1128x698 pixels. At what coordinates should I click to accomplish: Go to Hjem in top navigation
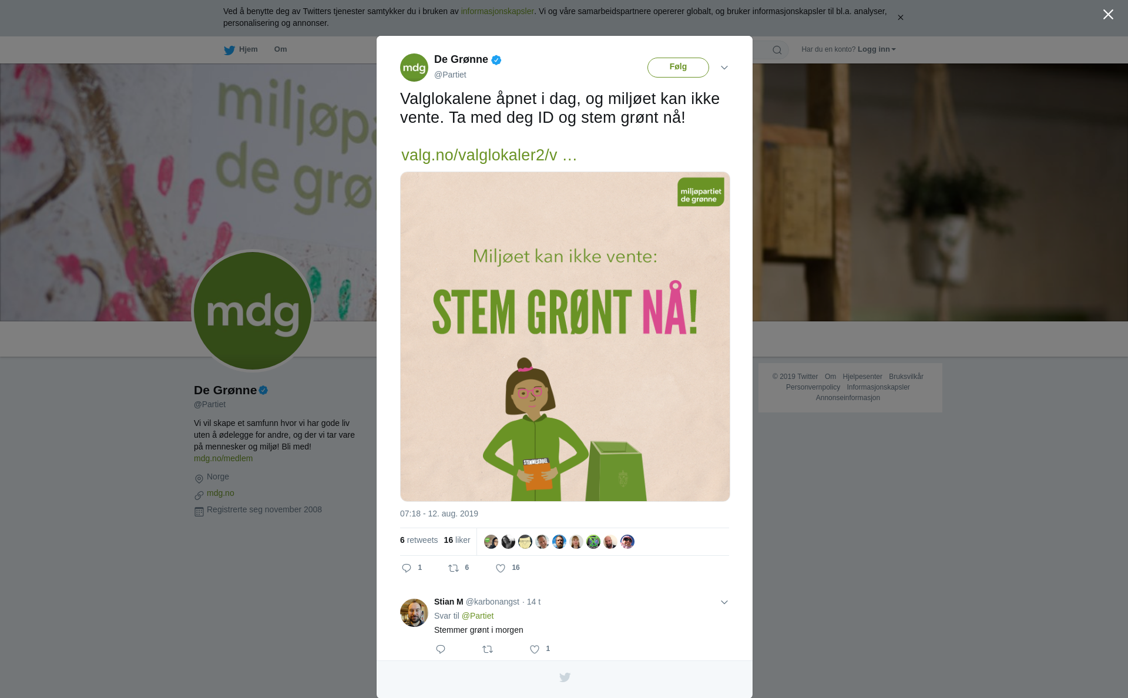[241, 50]
